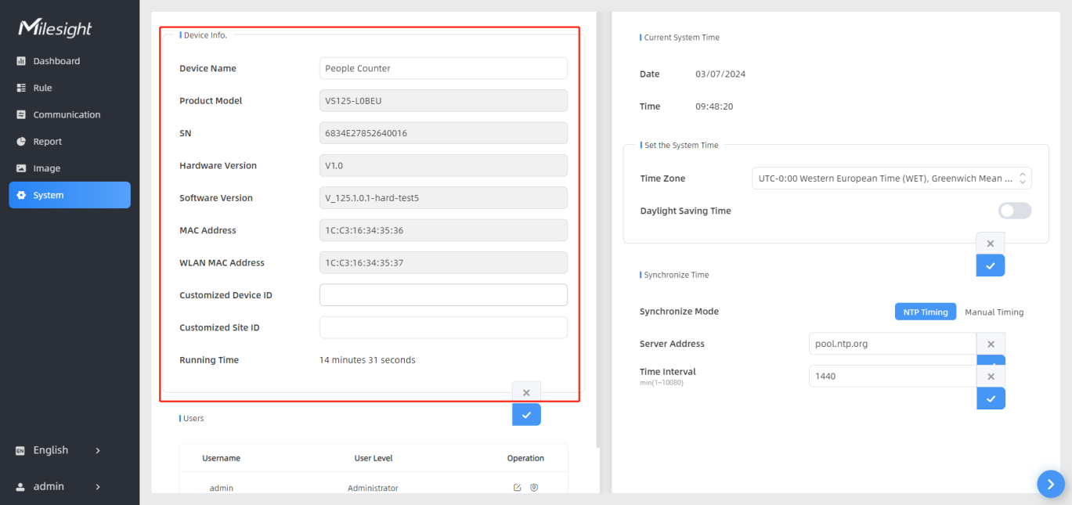Viewport: 1072px width, 505px height.
Task: Click the shield icon in admin row
Action: [534, 488]
